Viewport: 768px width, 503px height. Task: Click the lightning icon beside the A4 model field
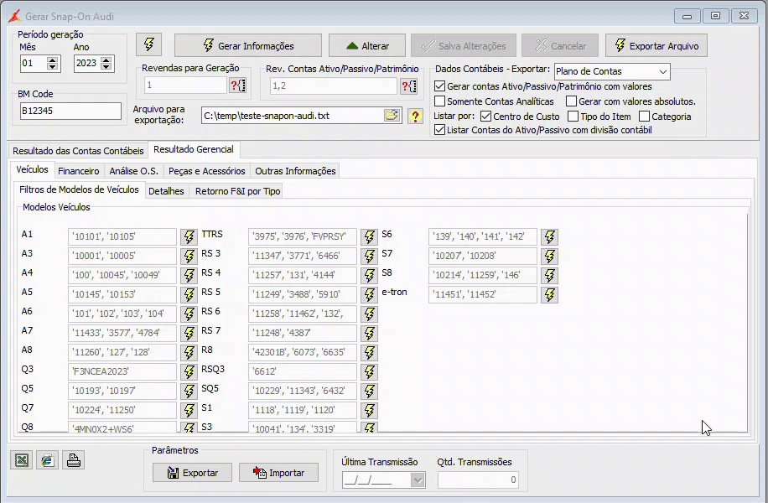[x=189, y=275]
